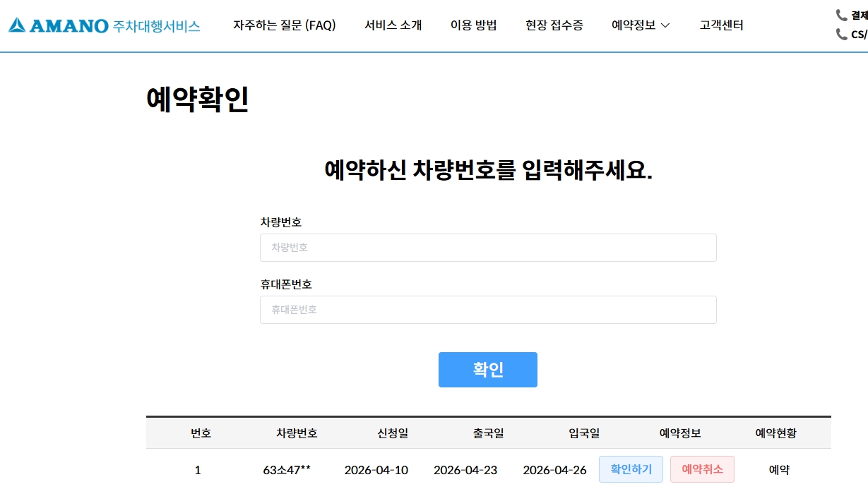Go to the 서비스 소개 page

(x=393, y=25)
